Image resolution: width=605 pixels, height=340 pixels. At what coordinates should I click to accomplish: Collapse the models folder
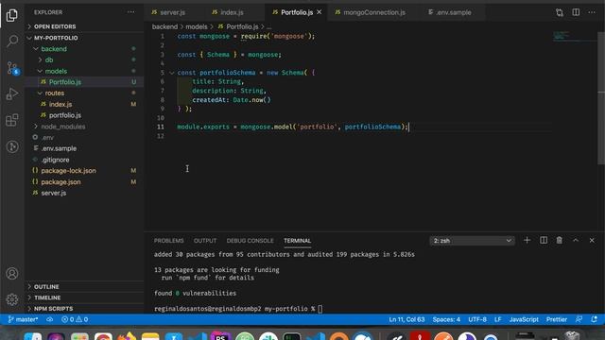coord(56,72)
